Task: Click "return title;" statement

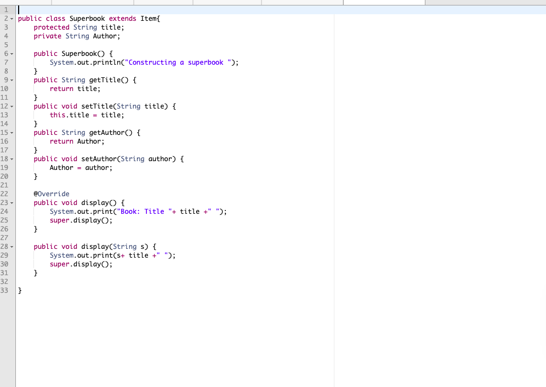Action: [75, 88]
